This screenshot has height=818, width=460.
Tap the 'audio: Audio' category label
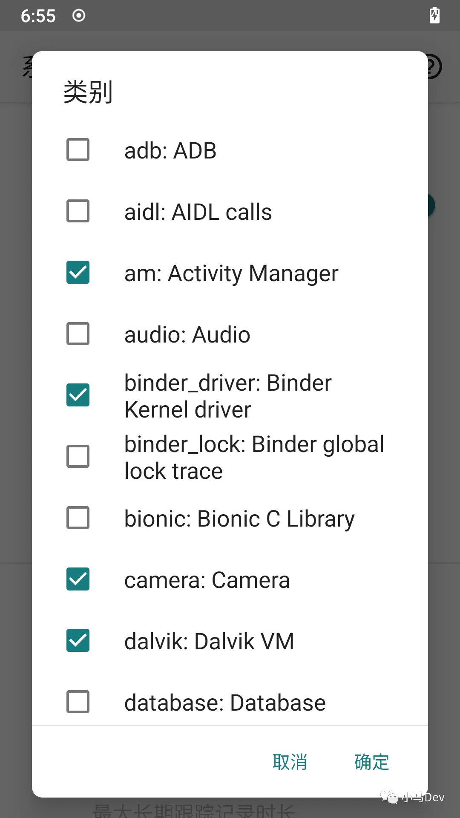pos(187,334)
